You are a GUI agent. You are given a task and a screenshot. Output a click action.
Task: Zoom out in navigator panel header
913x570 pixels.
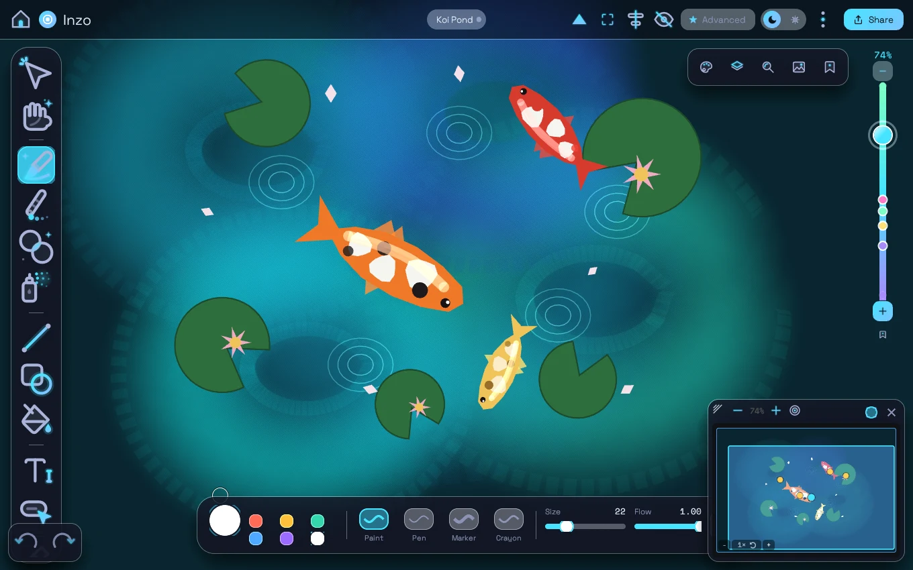tap(738, 410)
